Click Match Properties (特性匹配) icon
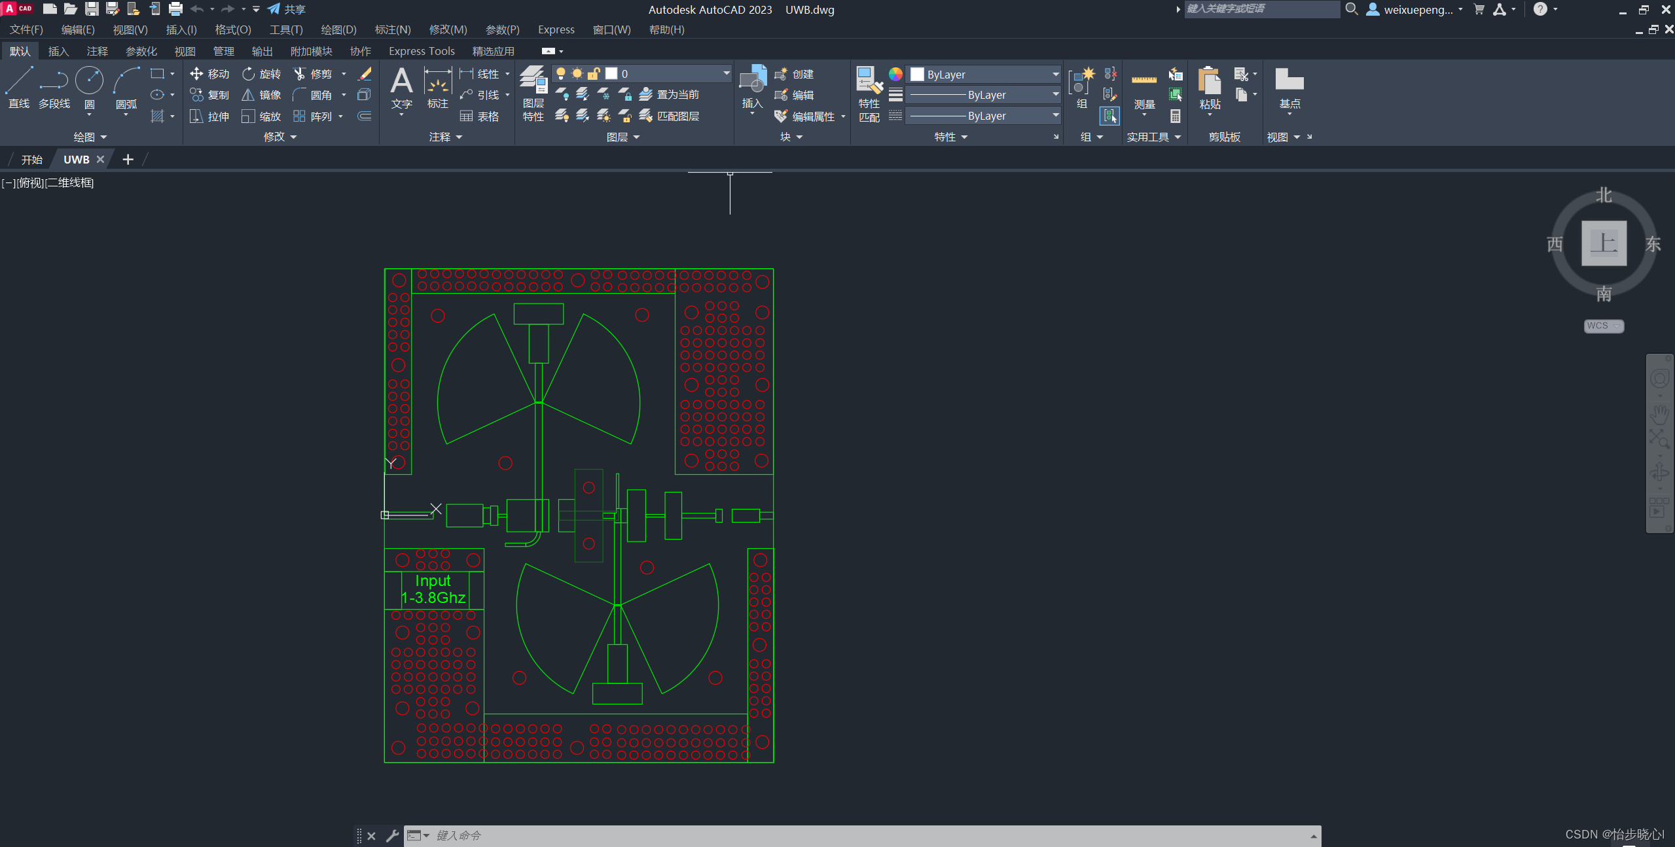The width and height of the screenshot is (1675, 847). pyautogui.click(x=869, y=94)
